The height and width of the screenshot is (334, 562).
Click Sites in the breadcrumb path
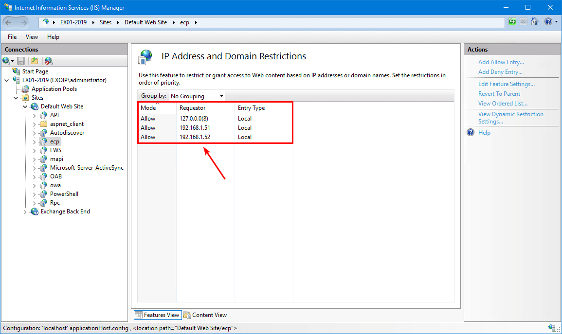point(106,22)
